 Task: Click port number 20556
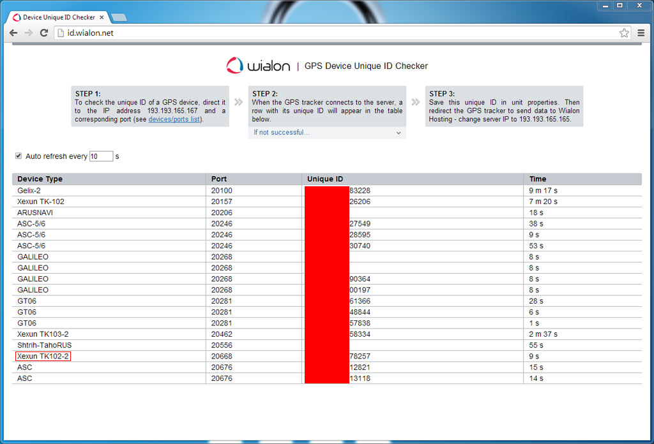point(222,345)
